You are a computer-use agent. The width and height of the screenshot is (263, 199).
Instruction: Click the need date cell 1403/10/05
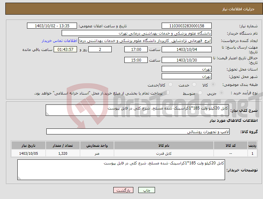[28, 153]
